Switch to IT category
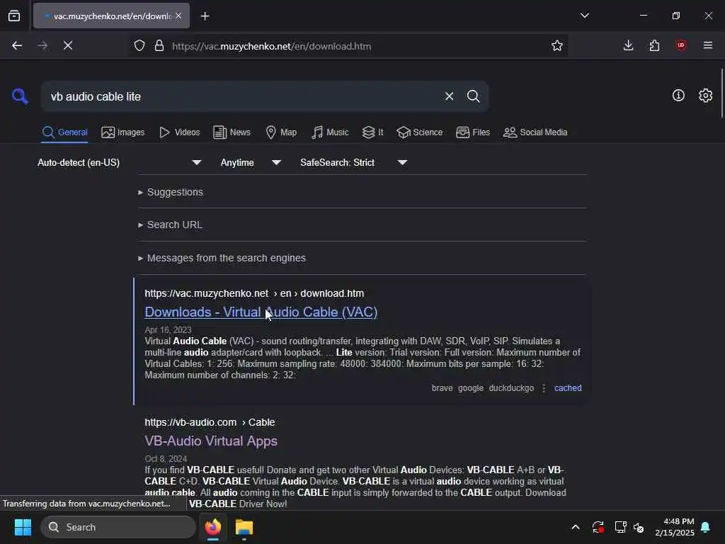The image size is (725, 544). click(x=372, y=132)
